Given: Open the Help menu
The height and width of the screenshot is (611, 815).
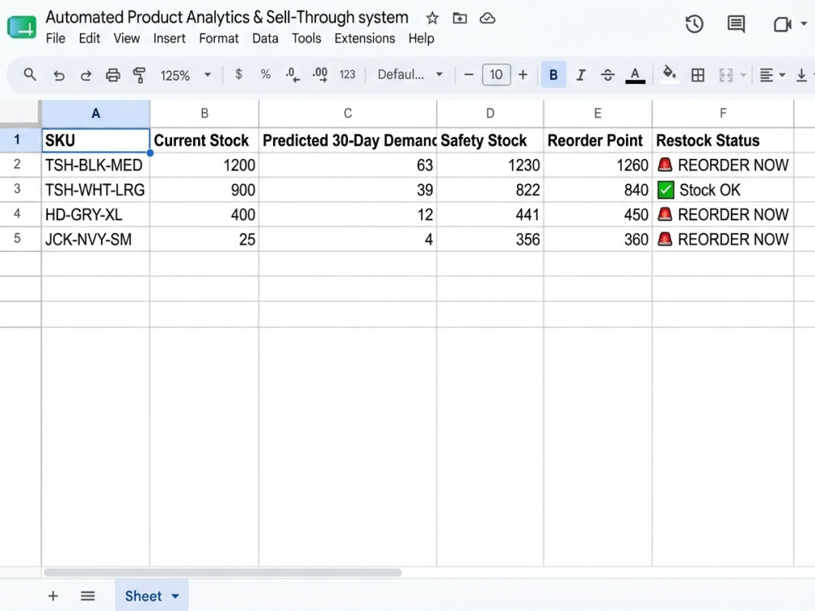Looking at the screenshot, I should click(421, 38).
